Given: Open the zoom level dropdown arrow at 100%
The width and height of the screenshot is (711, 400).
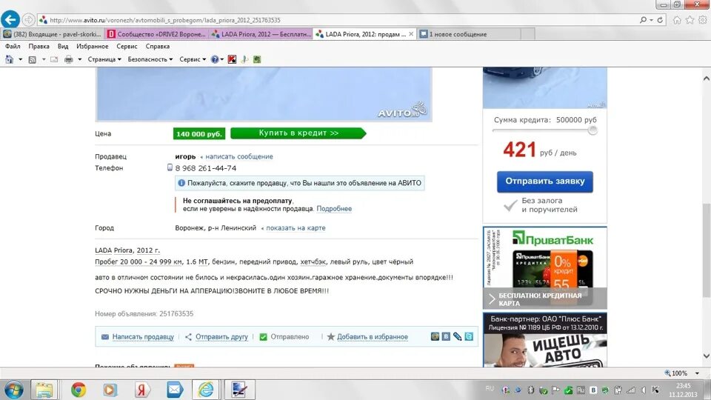Looking at the screenshot, I should click(697, 373).
